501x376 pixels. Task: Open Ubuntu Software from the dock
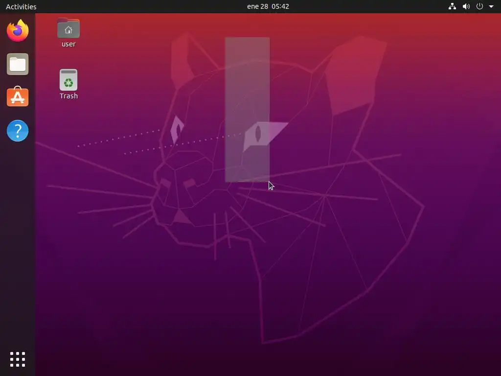click(18, 96)
